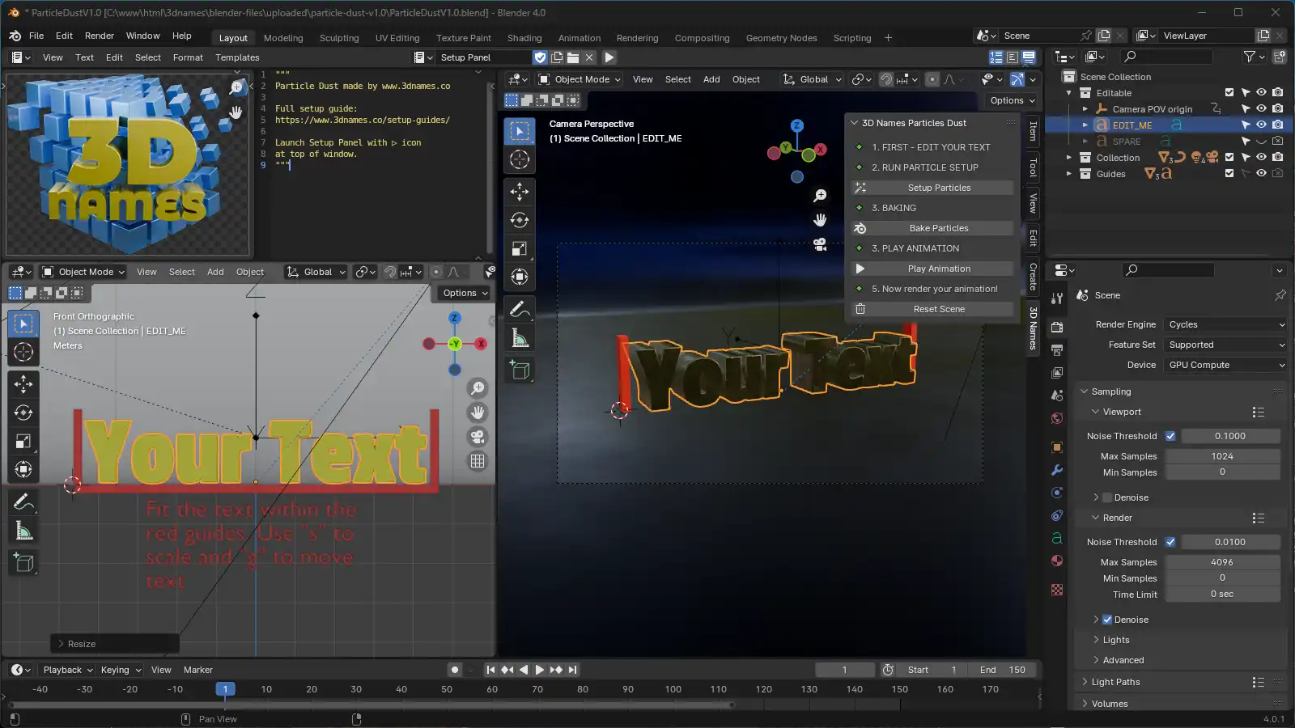Toggle visibility eye for EDIT_ME object

1261,125
